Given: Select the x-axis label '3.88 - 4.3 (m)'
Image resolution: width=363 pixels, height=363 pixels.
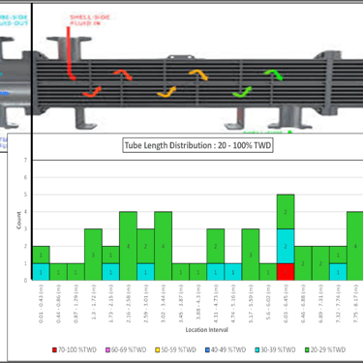Looking at the screenshot, I should [198, 302].
